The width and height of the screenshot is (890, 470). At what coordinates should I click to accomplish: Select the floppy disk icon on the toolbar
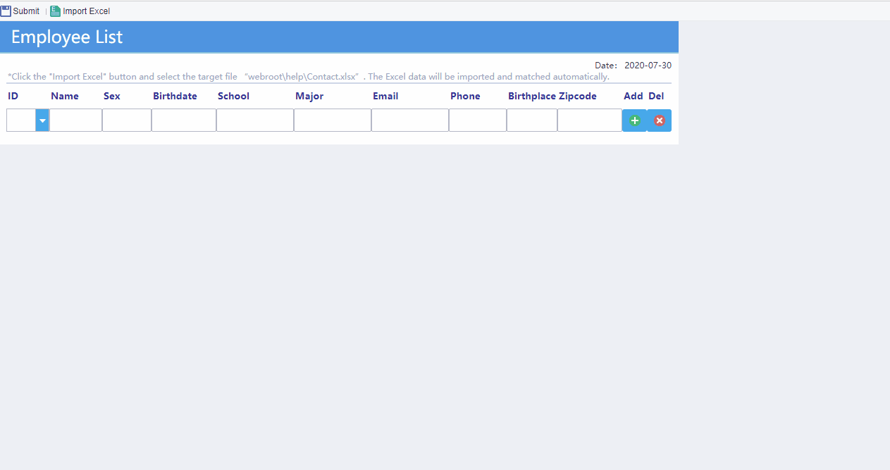[x=7, y=10]
